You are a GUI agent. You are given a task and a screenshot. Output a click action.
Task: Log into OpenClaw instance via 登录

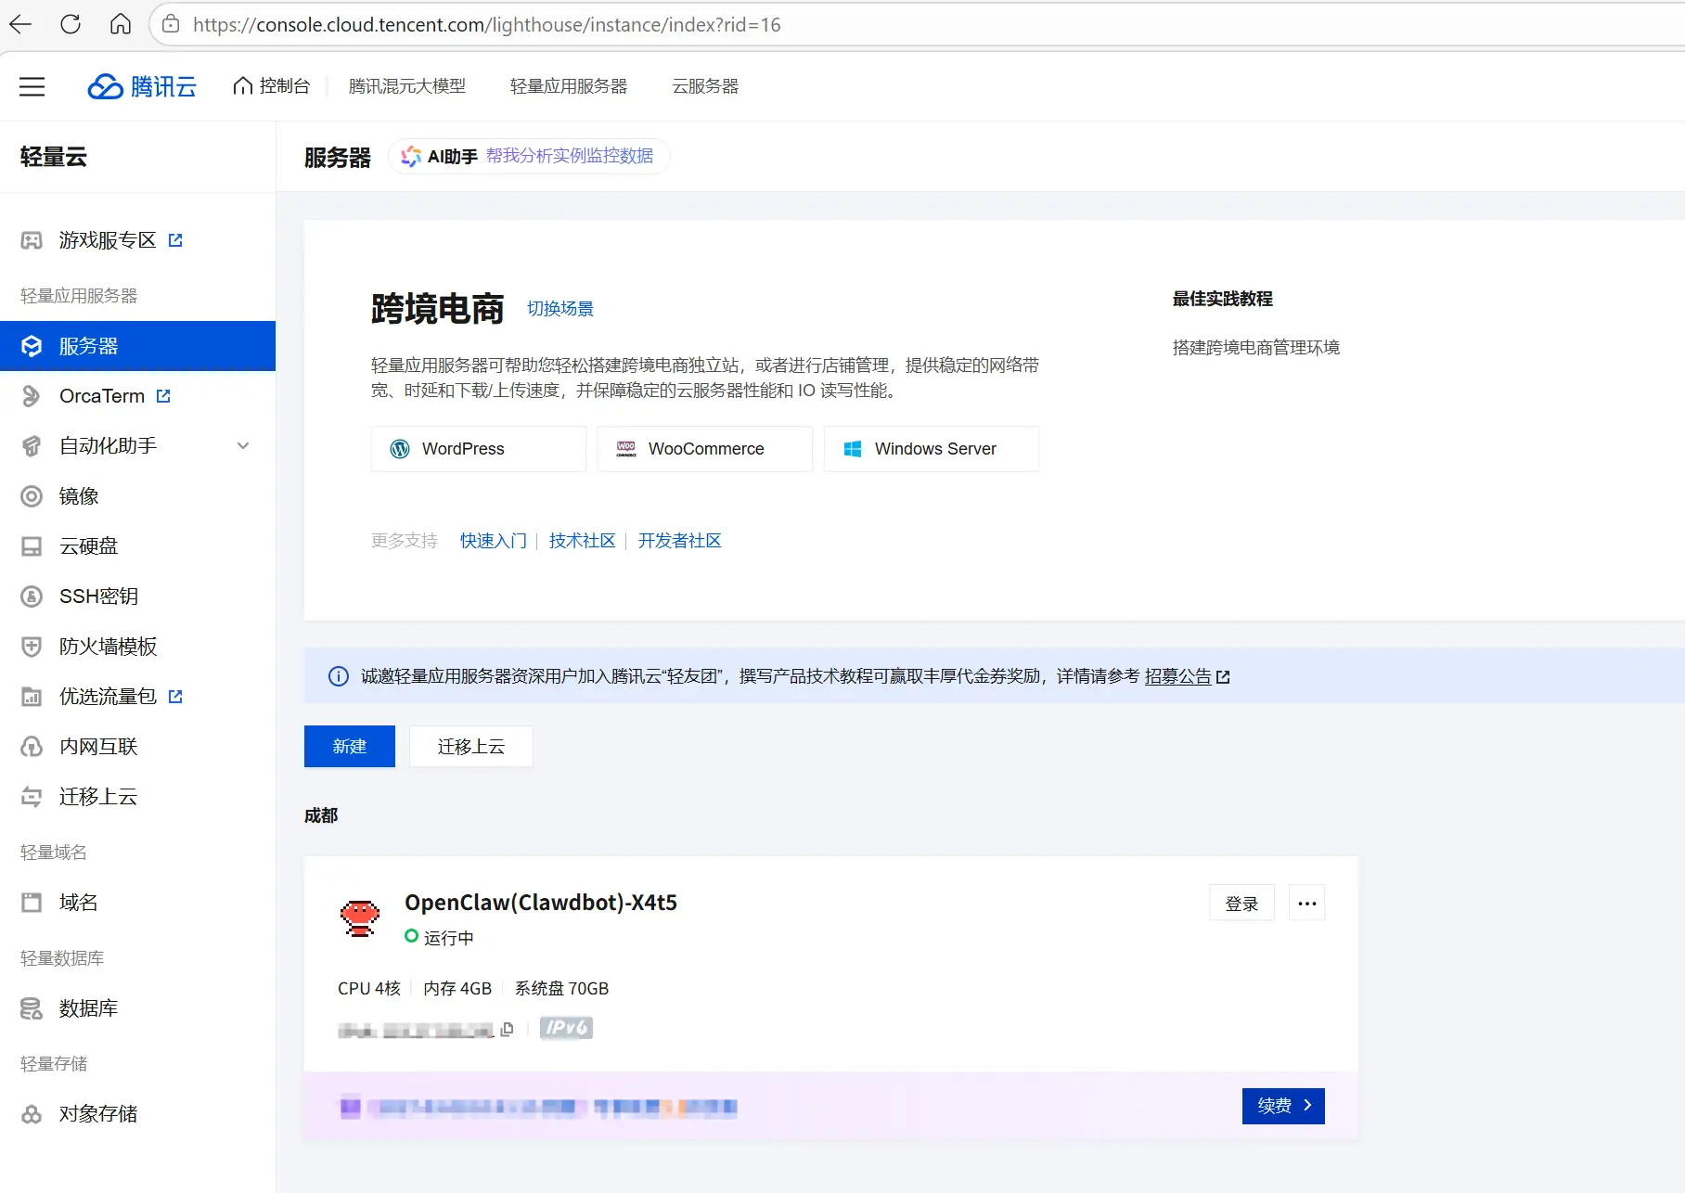(x=1241, y=903)
